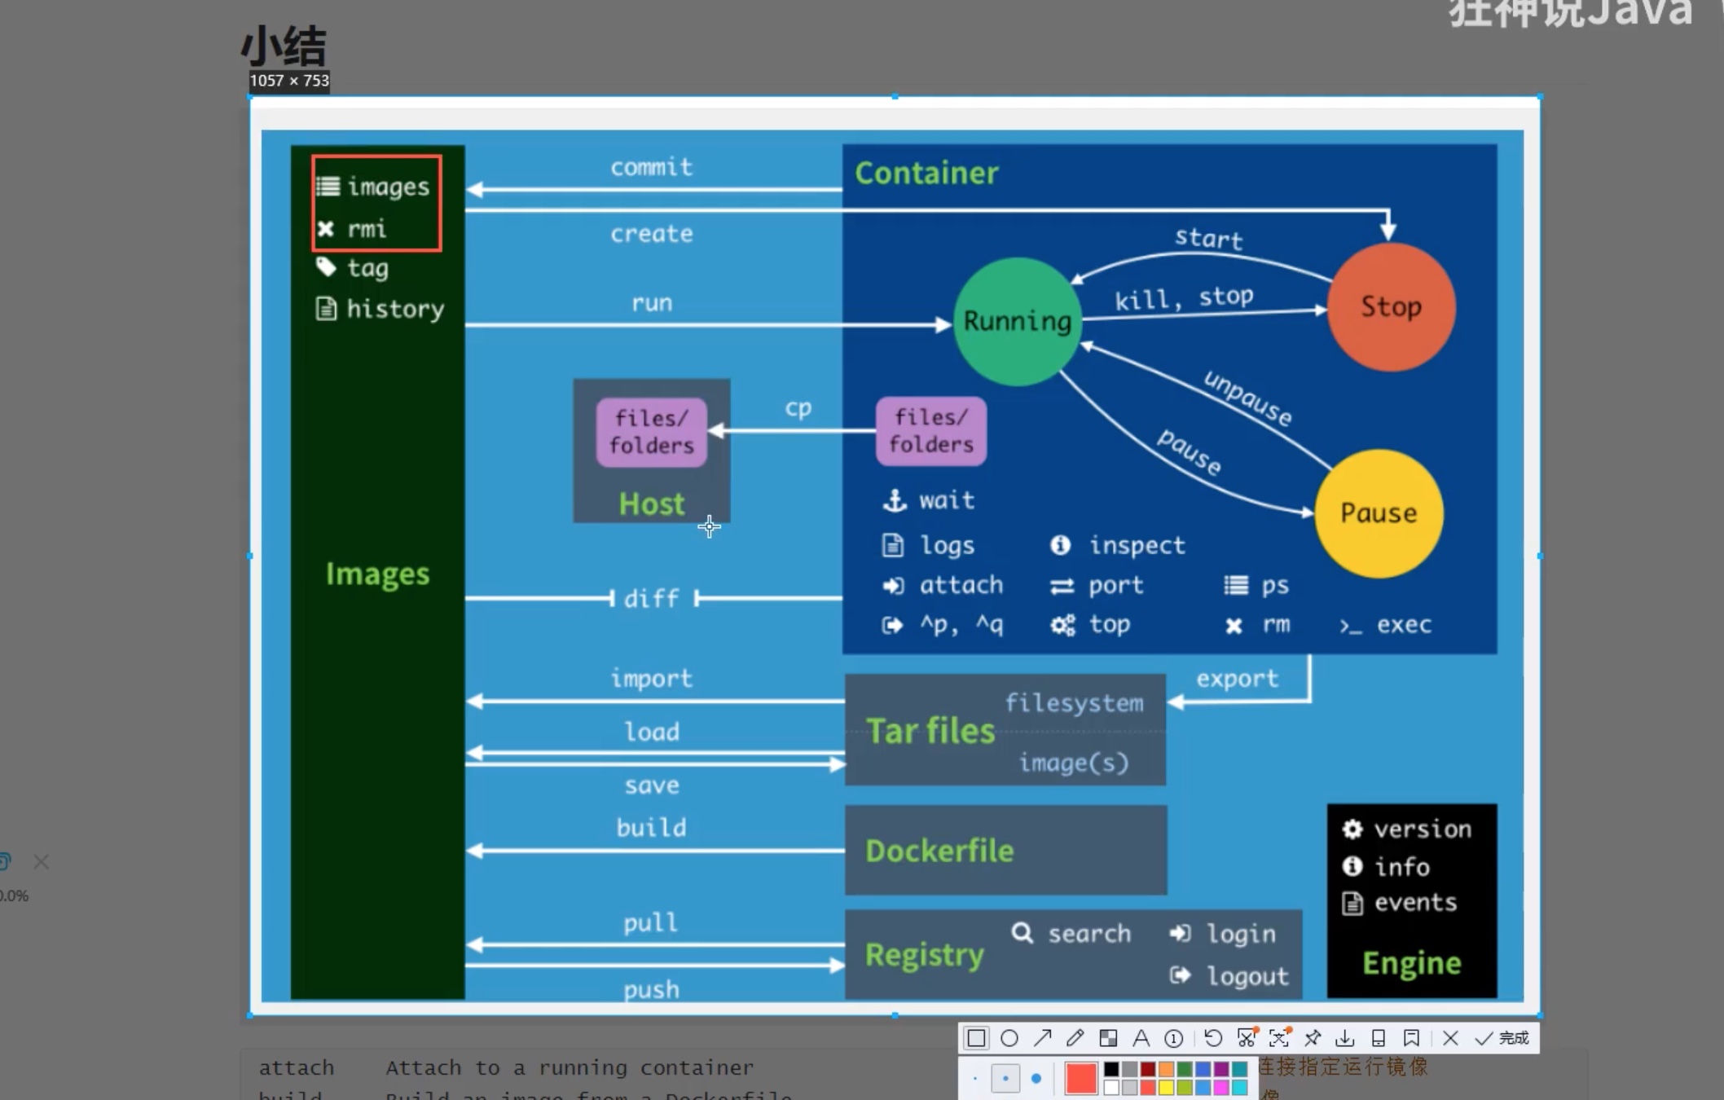This screenshot has height=1100, width=1724.
Task: Choose the smallest stroke size dot
Action: click(x=975, y=1079)
